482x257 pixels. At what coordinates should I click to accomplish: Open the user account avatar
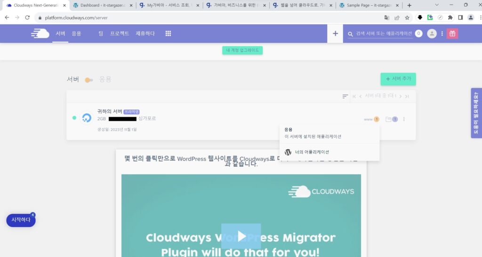click(432, 33)
